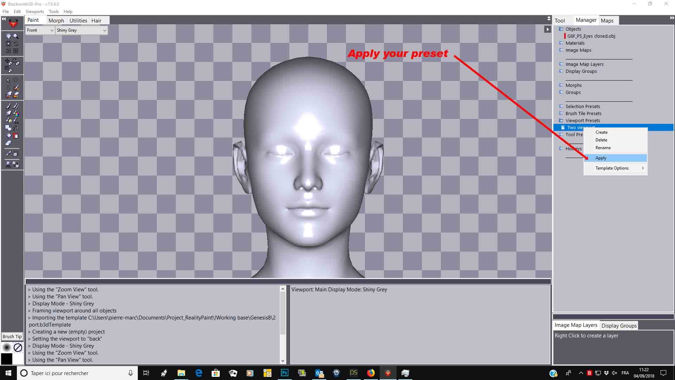Screen dimensions: 675x380
Task: Select the eraser tool in left toolbar
Action: [8, 143]
